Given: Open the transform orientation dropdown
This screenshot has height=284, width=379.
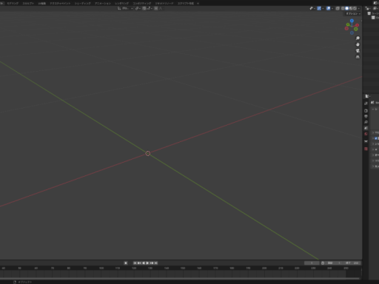Looking at the screenshot, I should pyautogui.click(x=126, y=8).
